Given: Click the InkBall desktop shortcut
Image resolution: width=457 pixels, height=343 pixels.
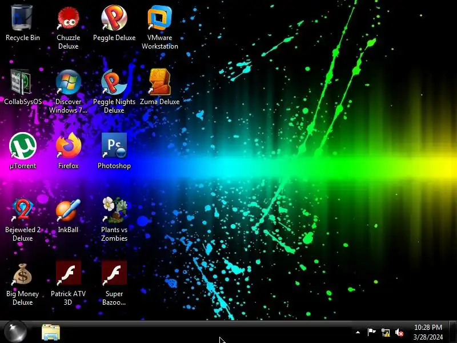Looking at the screenshot, I should pyautogui.click(x=68, y=216).
